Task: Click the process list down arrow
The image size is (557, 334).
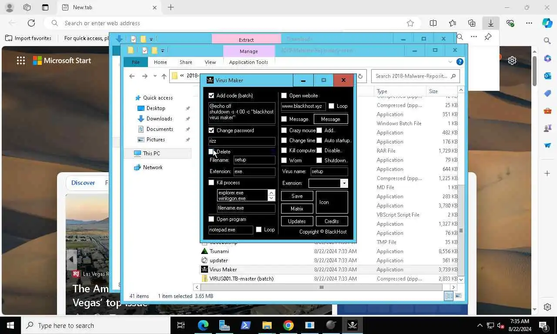Action: [x=272, y=198]
